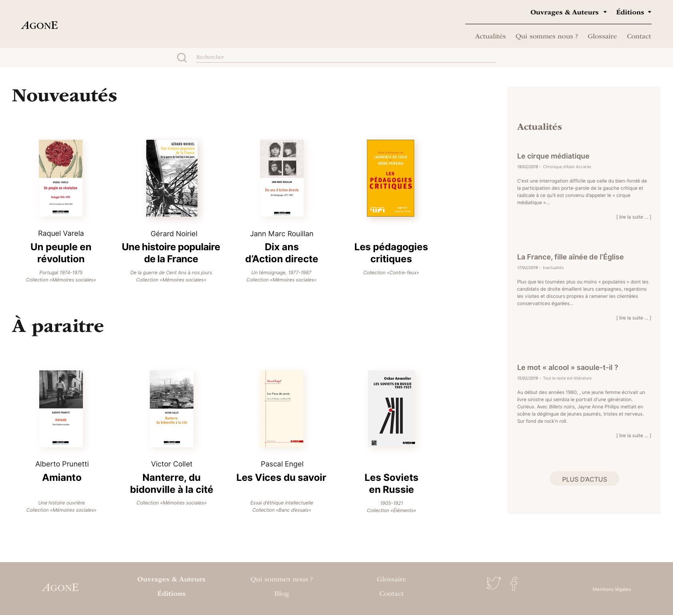Open the Un peuple en révolution cover

(60, 178)
